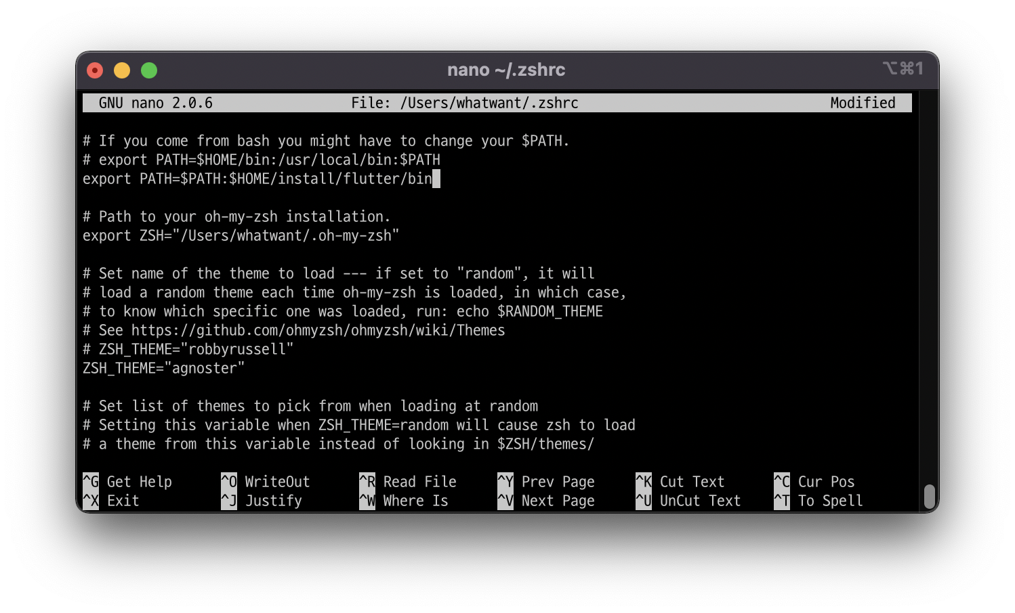
Task: Click the 'GNU nano 2.0.6' header text
Action: pos(156,103)
